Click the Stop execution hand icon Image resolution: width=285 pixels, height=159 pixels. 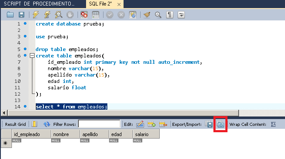(x=70, y=15)
